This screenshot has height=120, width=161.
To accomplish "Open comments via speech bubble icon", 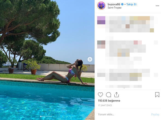I will pyautogui.click(x=109, y=95).
